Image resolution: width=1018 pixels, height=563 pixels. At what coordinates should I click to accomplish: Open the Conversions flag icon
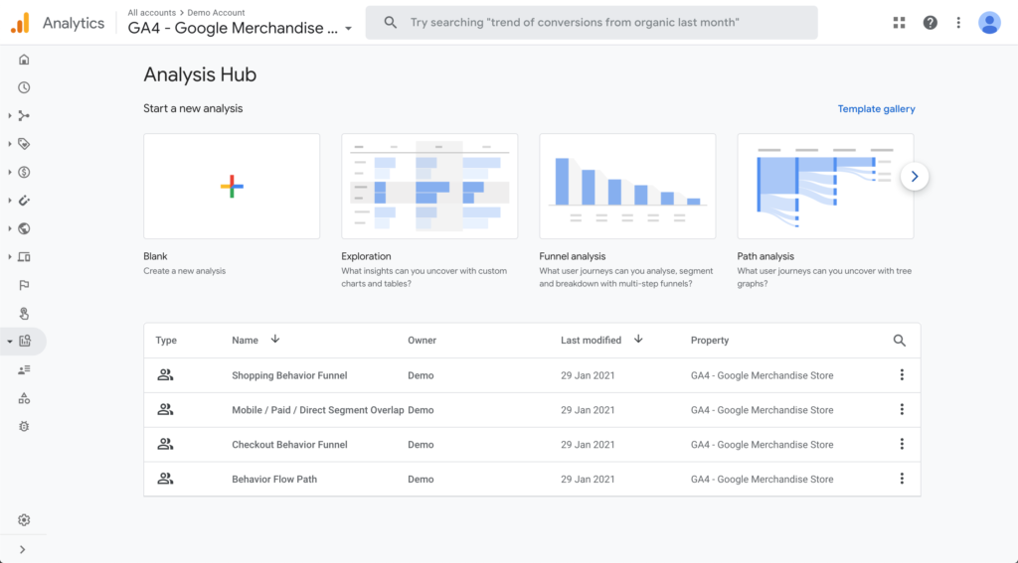(x=24, y=285)
